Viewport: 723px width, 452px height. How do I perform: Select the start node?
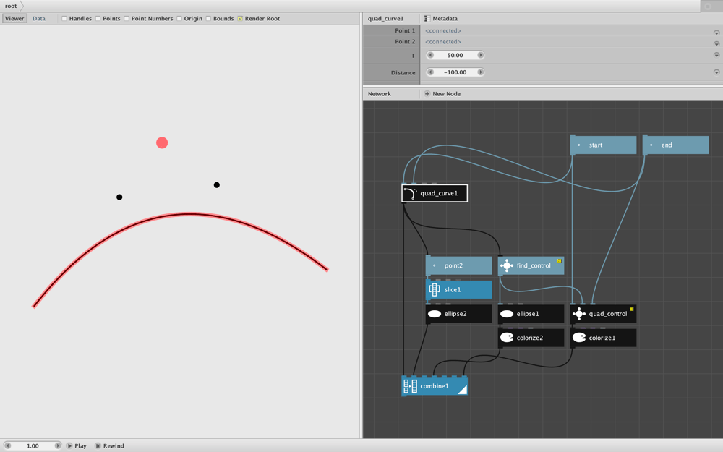point(604,145)
